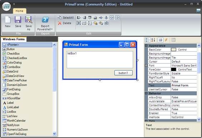202x138 pixels.
Task: Pick the DataGridView control
Action: point(27,76)
